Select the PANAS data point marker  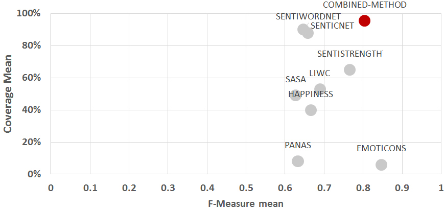(x=298, y=161)
